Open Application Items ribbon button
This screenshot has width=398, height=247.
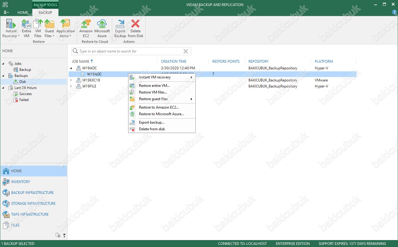(65, 28)
